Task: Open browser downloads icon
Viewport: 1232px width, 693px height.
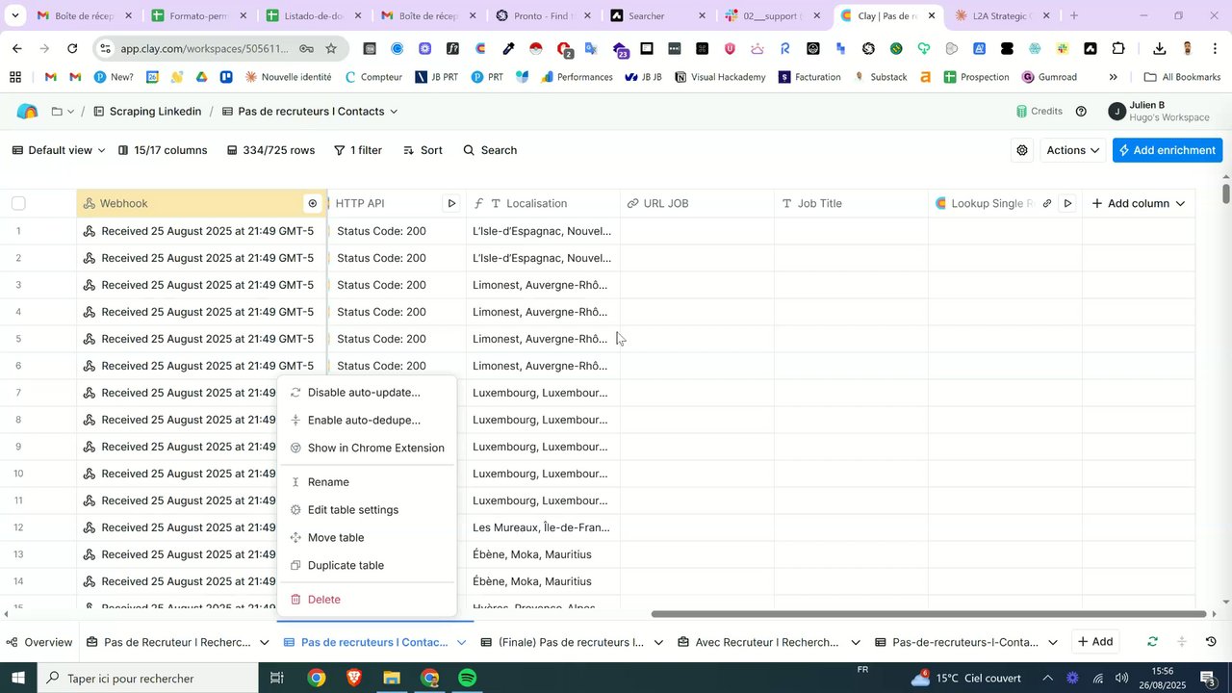Action: pos(1159,49)
